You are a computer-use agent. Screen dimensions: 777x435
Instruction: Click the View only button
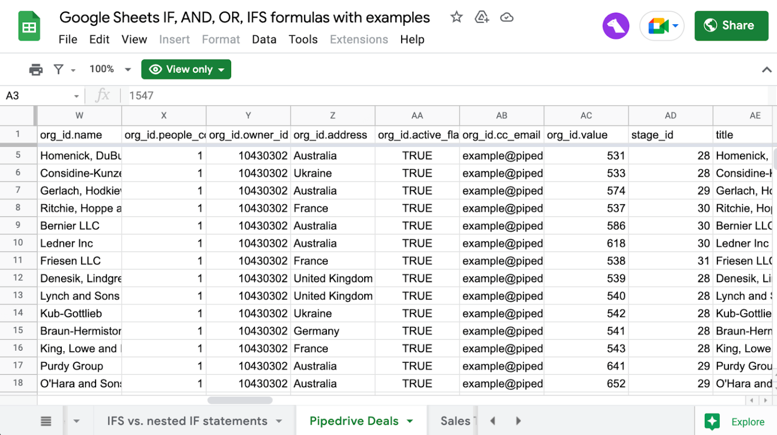click(x=186, y=69)
